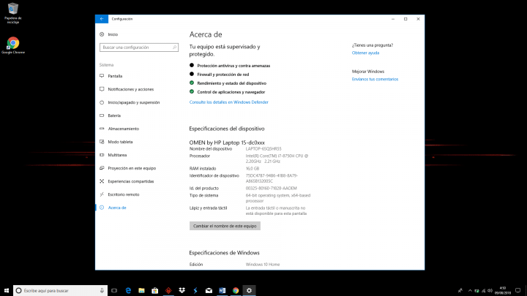The width and height of the screenshot is (527, 296).
Task: Click Windows 10 Home edition text
Action: tap(263, 265)
